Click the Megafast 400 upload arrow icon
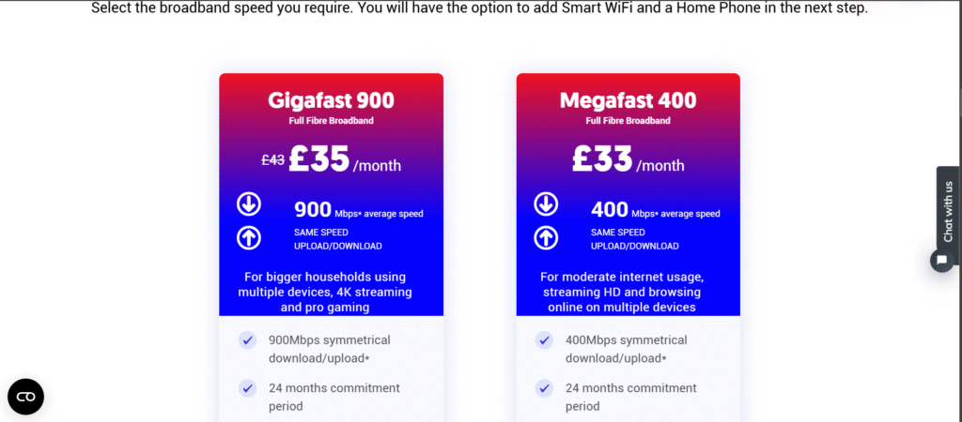The height and width of the screenshot is (422, 962). [546, 238]
